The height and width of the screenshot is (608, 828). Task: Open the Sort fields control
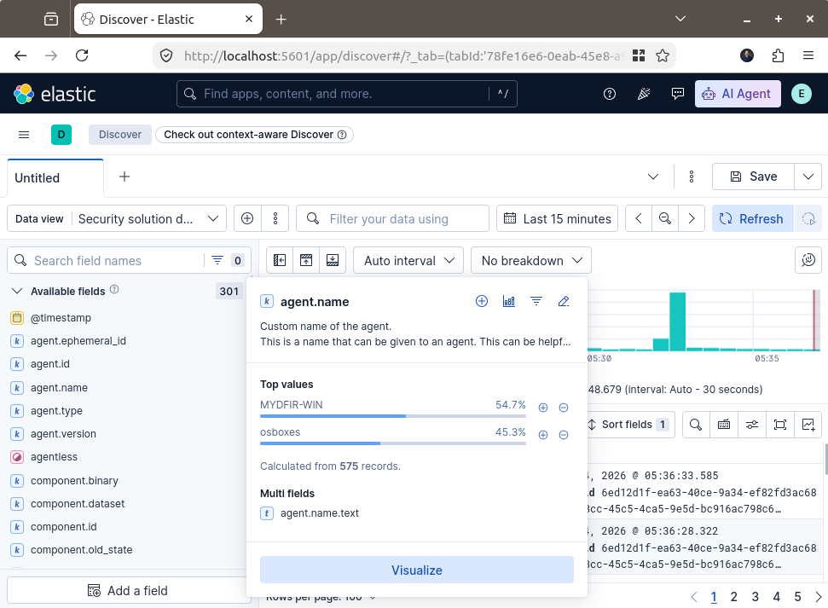pos(629,424)
